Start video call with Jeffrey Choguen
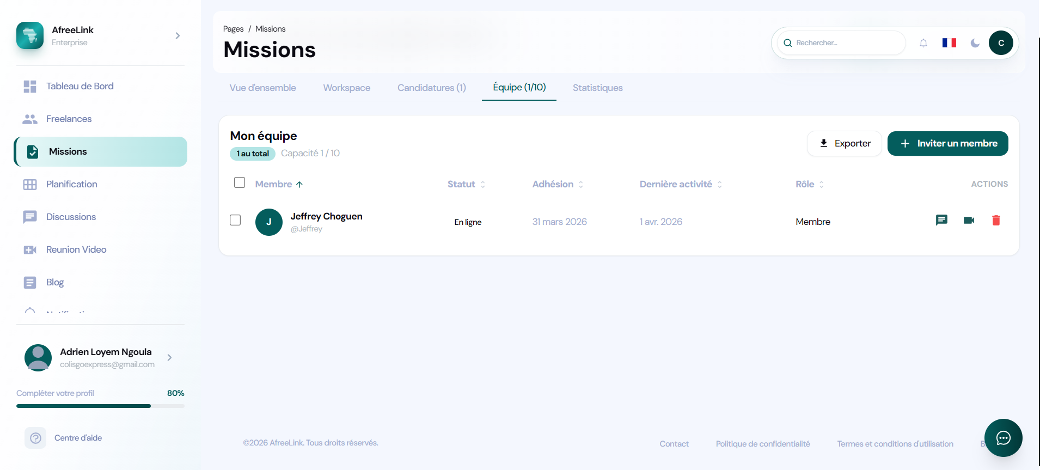 pyautogui.click(x=969, y=220)
